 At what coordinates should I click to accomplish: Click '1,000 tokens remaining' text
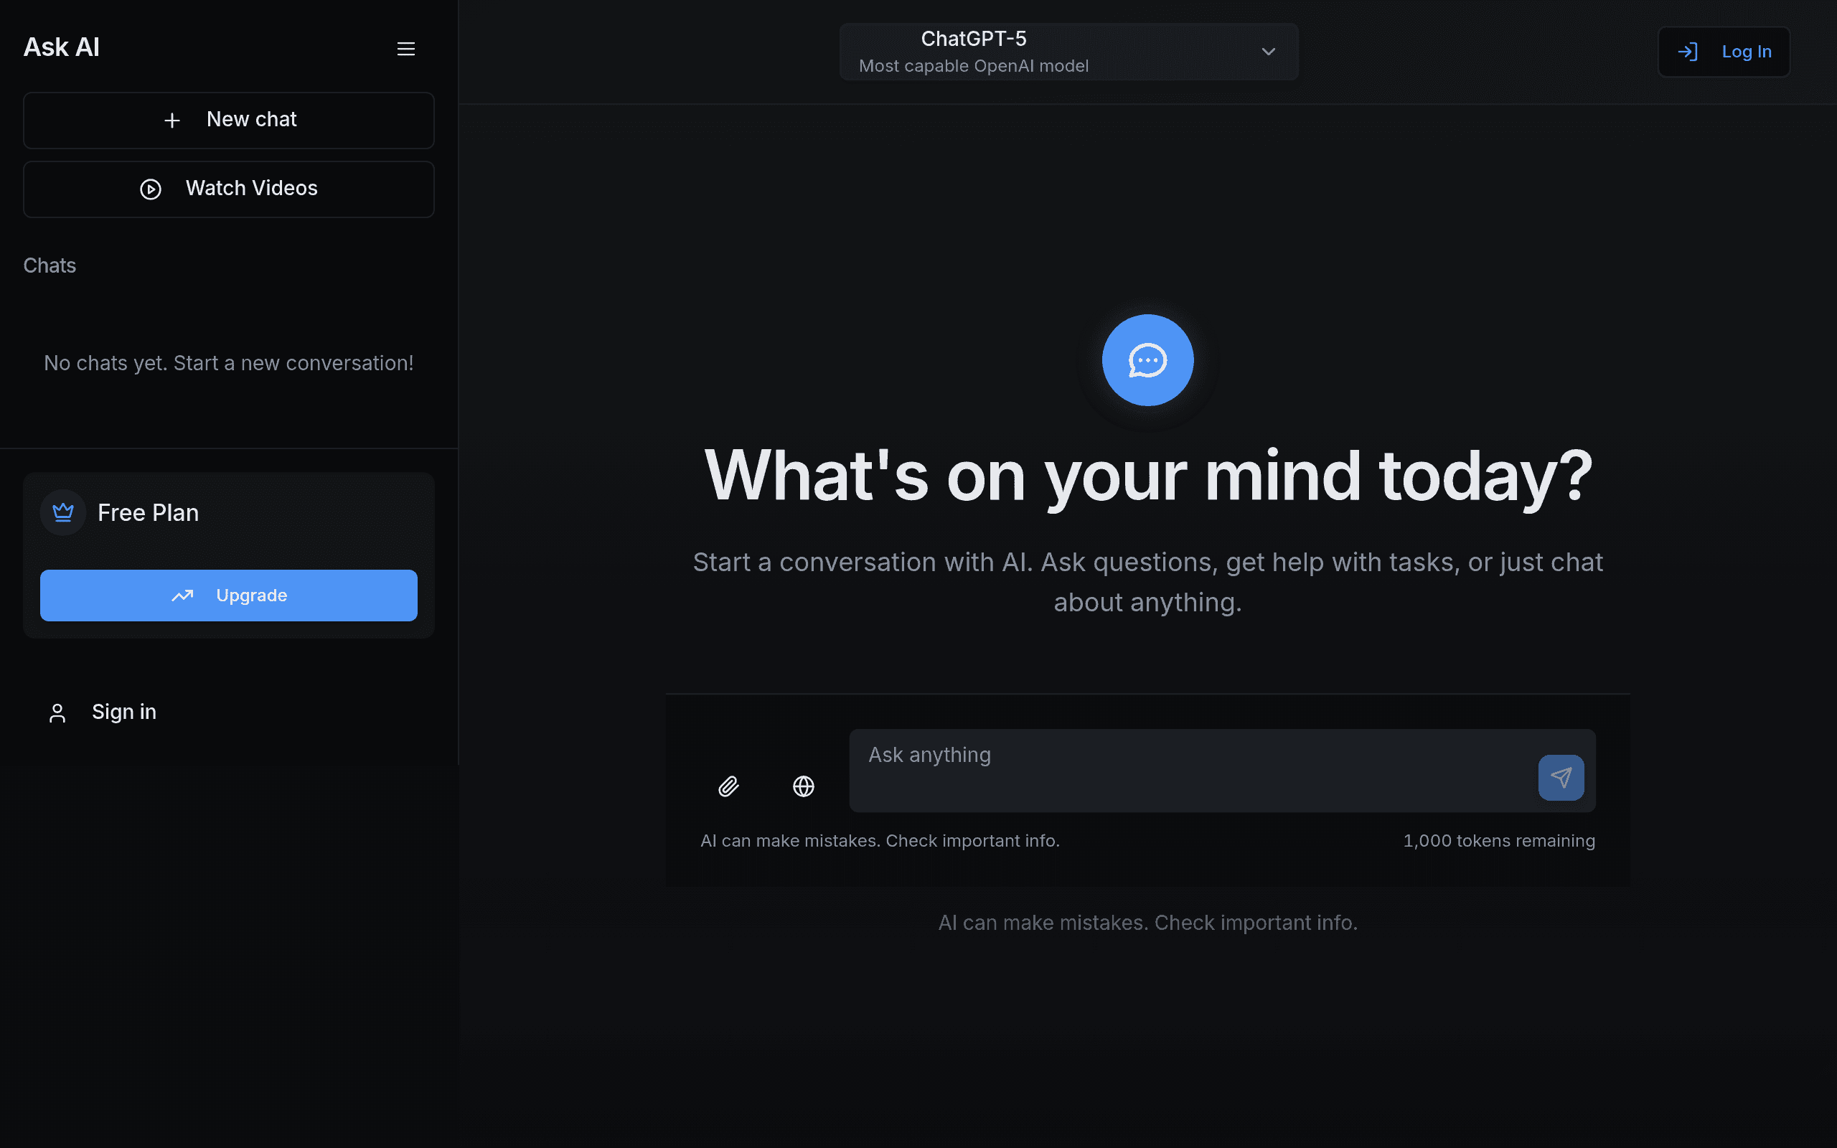(x=1499, y=841)
